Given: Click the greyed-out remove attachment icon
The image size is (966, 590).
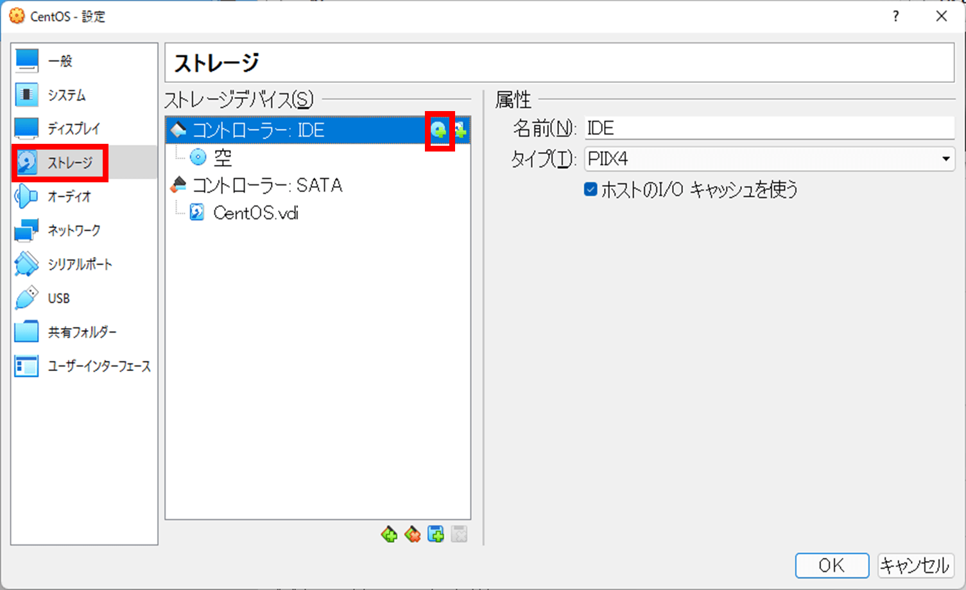Looking at the screenshot, I should click(459, 534).
